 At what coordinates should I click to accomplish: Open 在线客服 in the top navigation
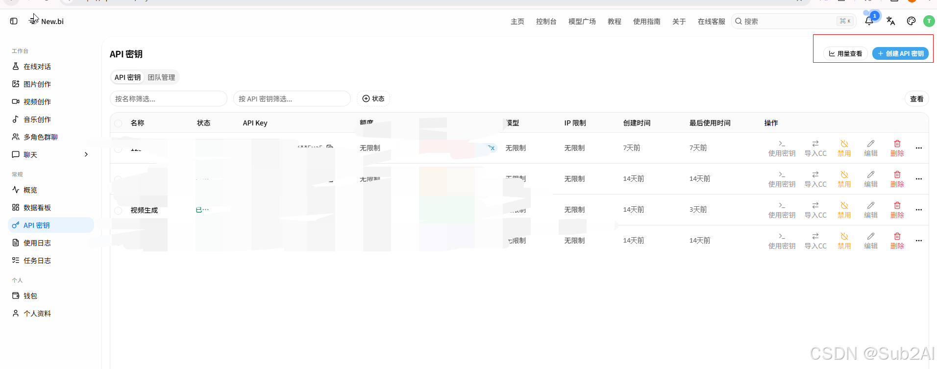[712, 22]
